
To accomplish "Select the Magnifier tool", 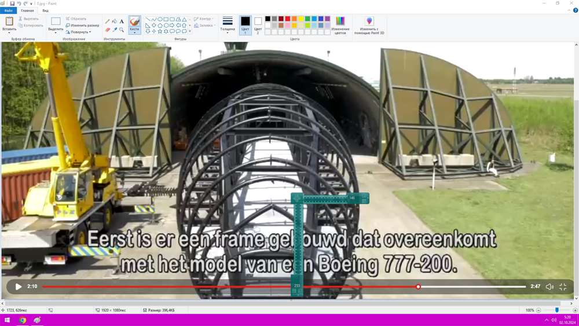I will (122, 30).
